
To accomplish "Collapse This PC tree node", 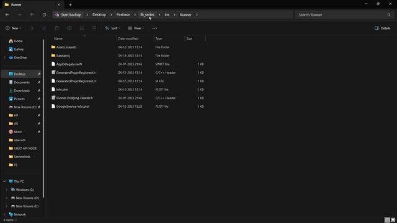I will tap(4, 181).
